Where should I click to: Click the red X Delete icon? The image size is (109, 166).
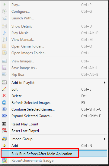pos(4,96)
